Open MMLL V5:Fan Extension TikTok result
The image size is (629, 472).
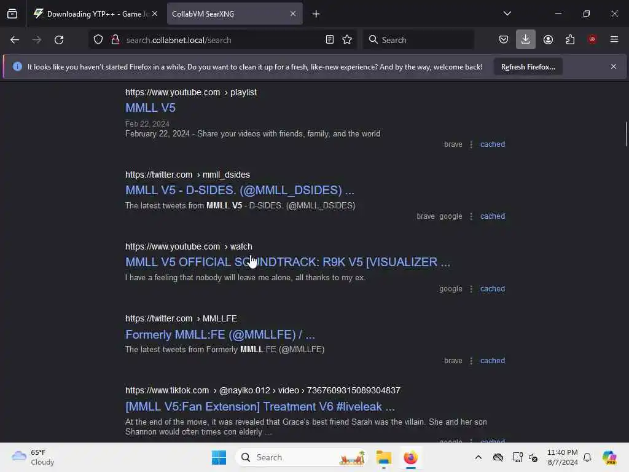(260, 407)
